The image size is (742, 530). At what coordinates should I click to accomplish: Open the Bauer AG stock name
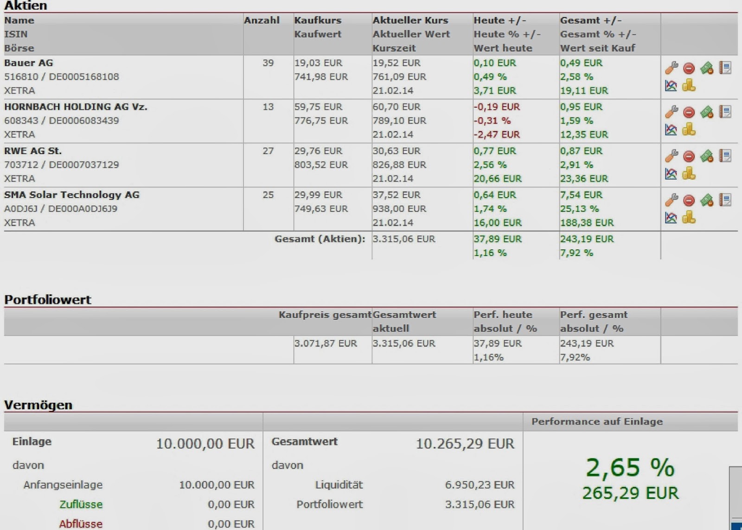pyautogui.click(x=29, y=63)
